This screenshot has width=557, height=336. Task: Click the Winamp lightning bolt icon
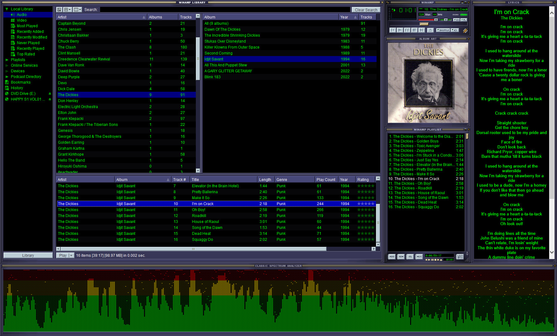click(x=466, y=30)
